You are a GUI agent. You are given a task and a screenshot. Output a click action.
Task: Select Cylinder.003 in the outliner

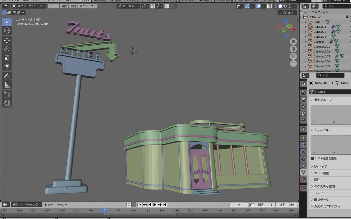point(321,56)
